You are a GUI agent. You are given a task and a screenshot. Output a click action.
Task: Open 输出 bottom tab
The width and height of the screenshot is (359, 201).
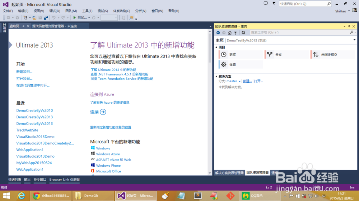27,180
